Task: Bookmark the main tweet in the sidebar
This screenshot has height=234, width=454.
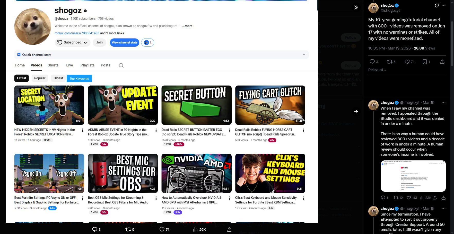Action: coord(425,62)
